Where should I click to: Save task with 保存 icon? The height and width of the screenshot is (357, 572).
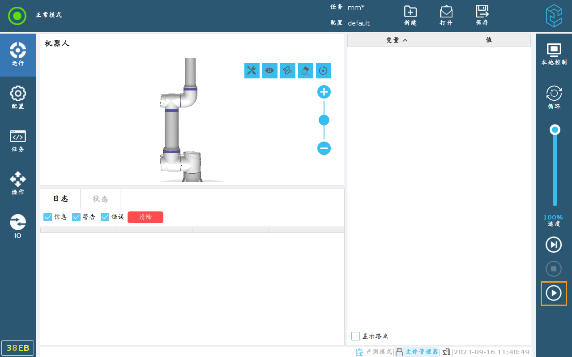point(482,15)
